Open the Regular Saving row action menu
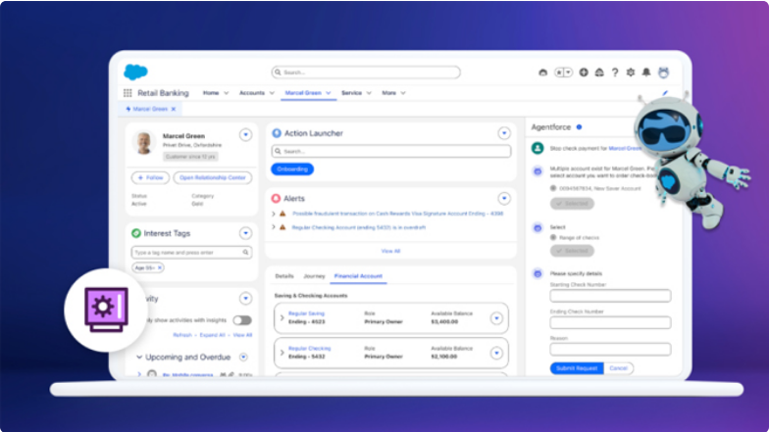 click(x=496, y=318)
